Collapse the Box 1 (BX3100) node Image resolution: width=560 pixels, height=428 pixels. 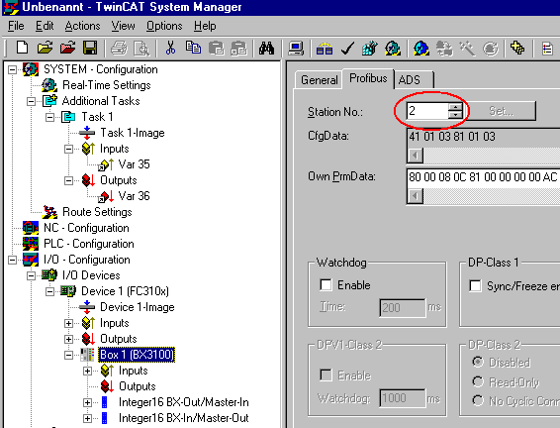click(x=68, y=355)
